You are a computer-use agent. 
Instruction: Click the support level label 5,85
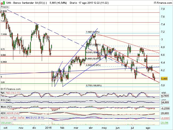[x=3, y=82]
